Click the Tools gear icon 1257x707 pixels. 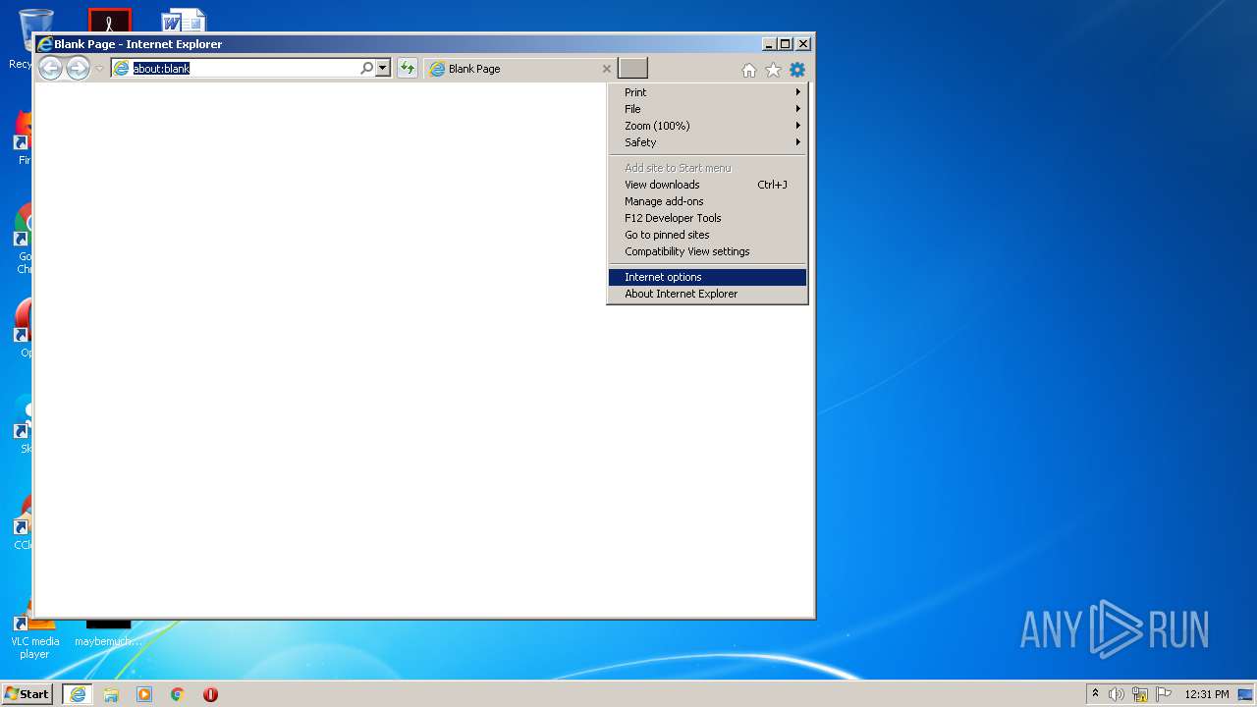click(x=796, y=70)
